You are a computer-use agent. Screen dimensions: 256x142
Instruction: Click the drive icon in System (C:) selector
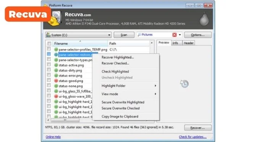coord(48,35)
